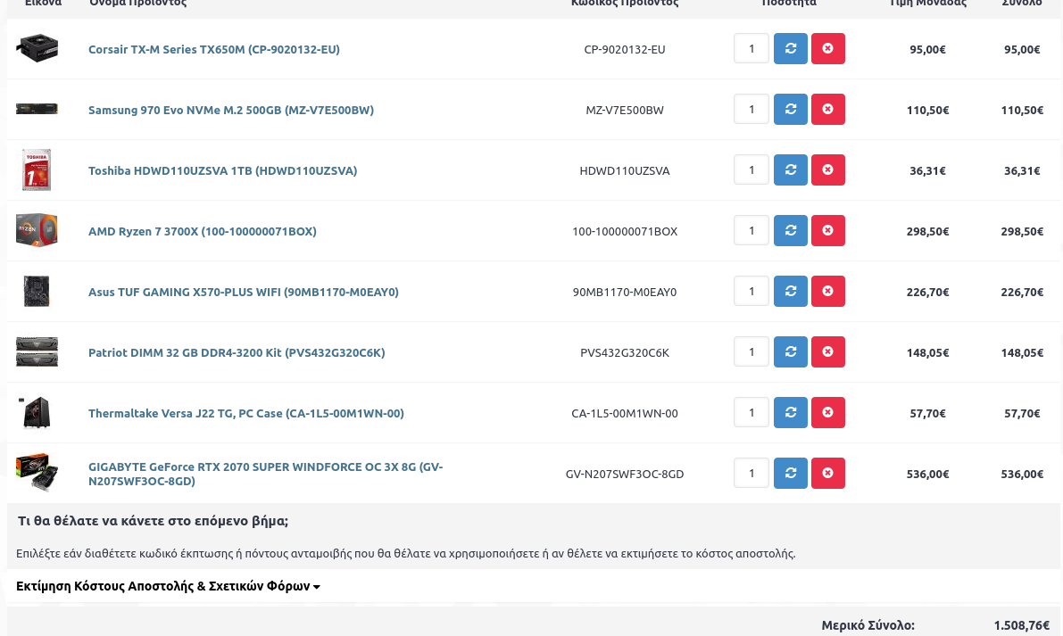
Task: Delete GIGABYTE RTX 2070 SUPER from cart
Action: tap(827, 473)
